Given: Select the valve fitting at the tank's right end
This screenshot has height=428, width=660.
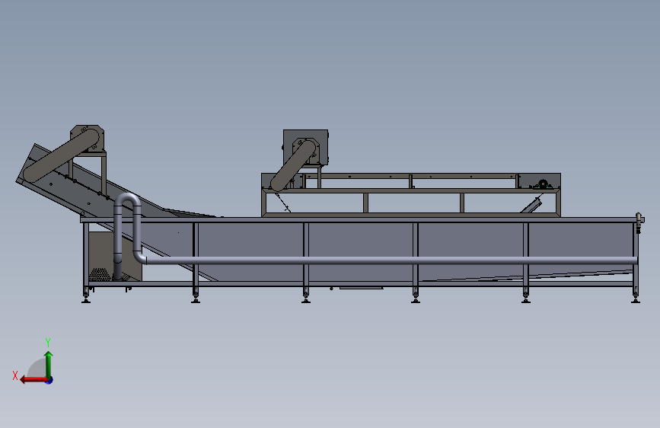Looking at the screenshot, I should coord(639,222).
